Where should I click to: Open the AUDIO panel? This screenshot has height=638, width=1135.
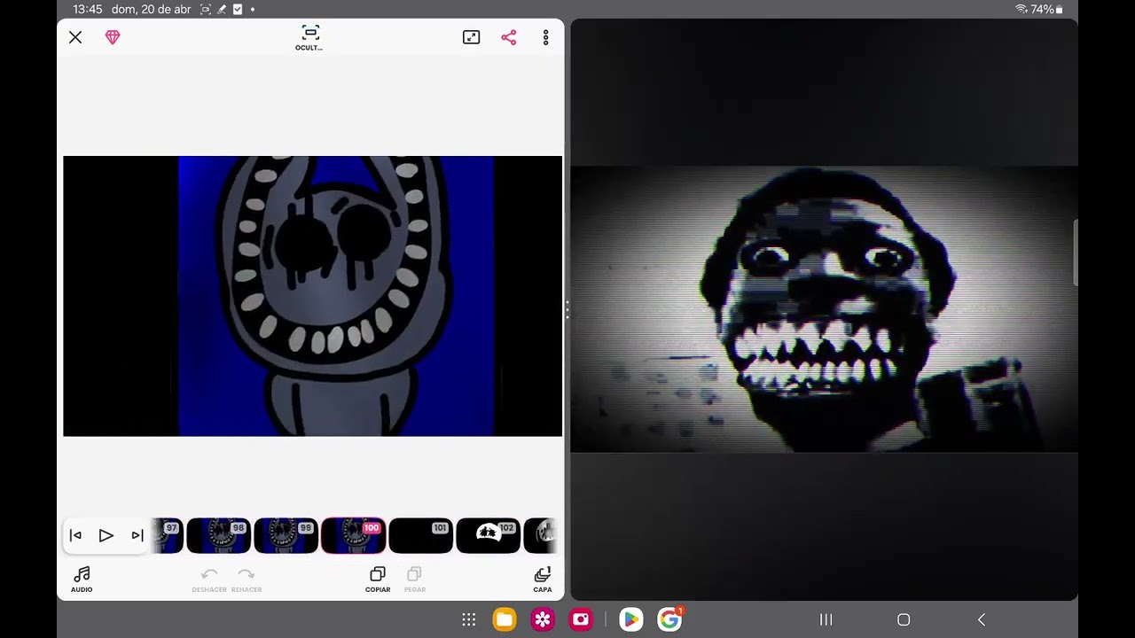coord(82,580)
